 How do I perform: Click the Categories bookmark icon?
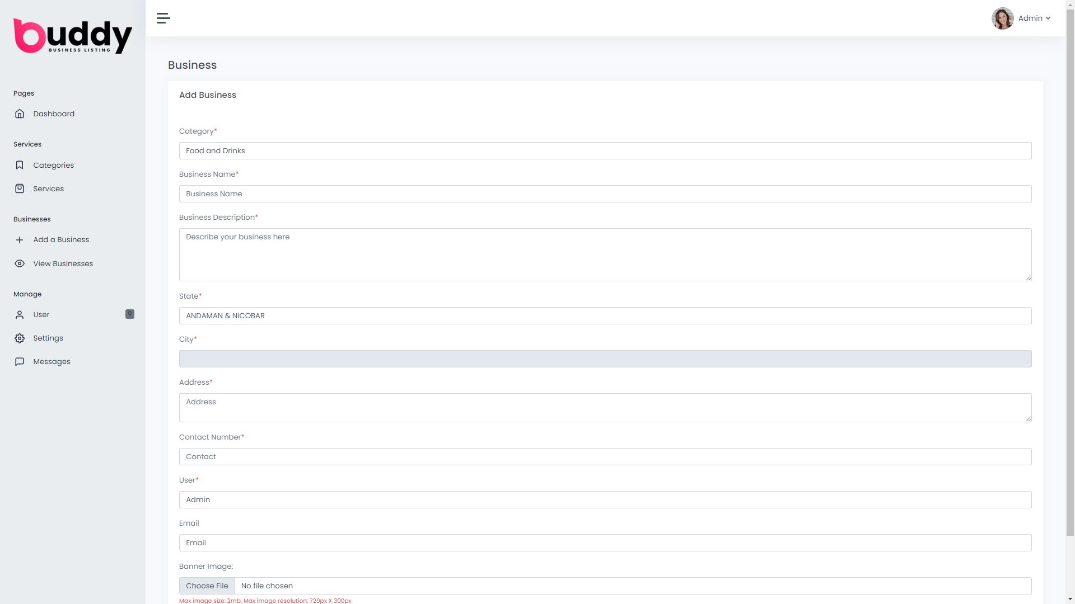[x=20, y=166]
